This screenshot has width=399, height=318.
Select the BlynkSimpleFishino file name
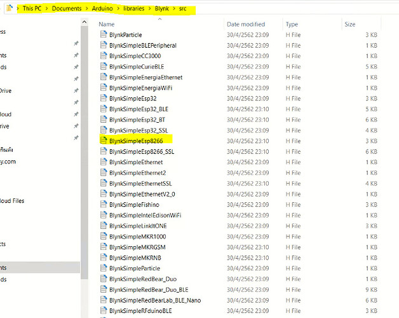pyautogui.click(x=134, y=205)
